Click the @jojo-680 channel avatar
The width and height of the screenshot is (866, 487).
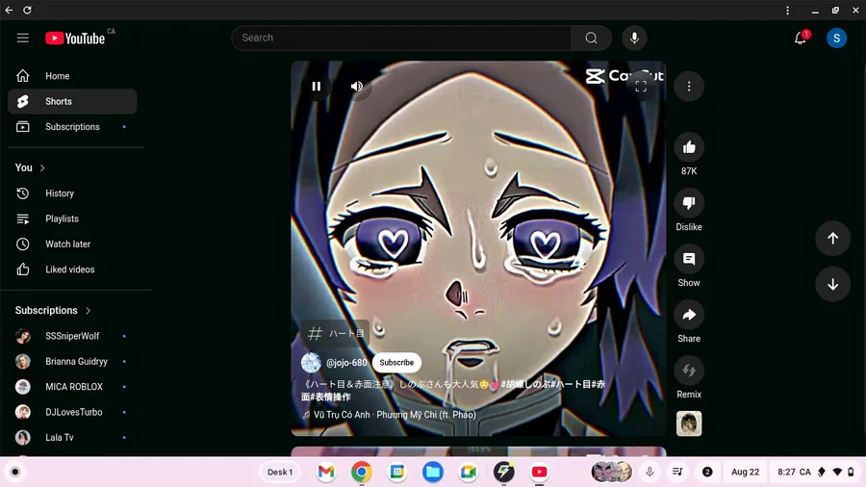click(x=311, y=363)
